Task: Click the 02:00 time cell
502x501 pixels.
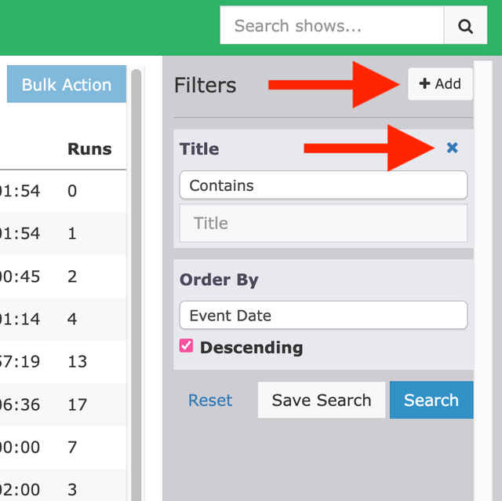Action: pos(20,490)
